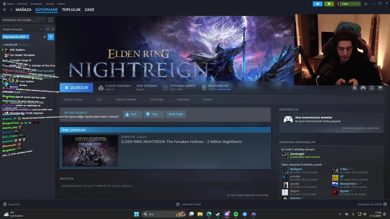Open the green notifications bell
Image resolution: width=390 pixels, height=219 pixels.
point(329,4)
